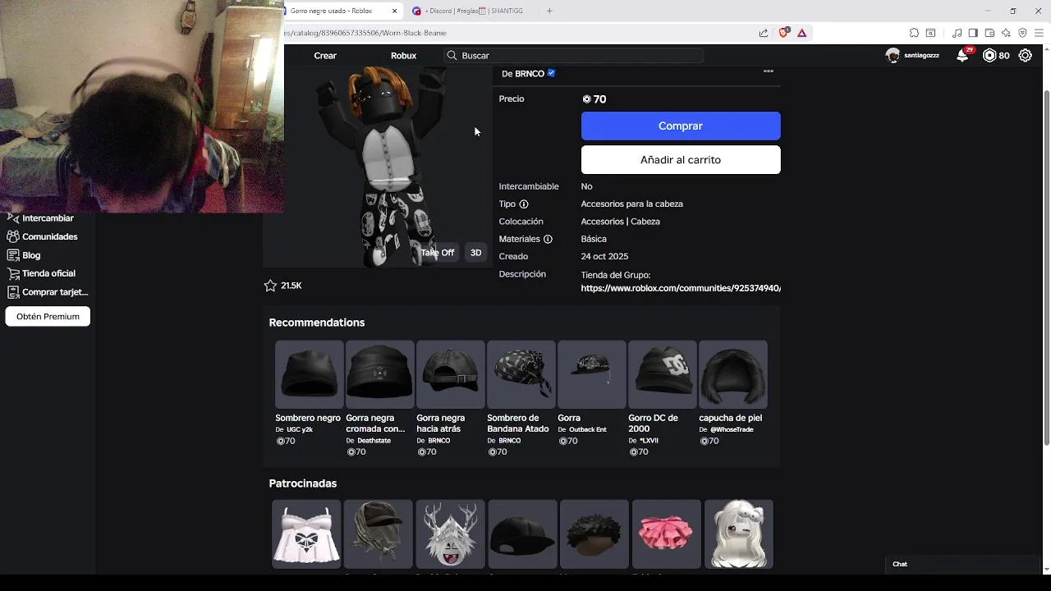1051x591 pixels.
Task: Click the Tienda oficial cart icon
Action: [x=12, y=273]
